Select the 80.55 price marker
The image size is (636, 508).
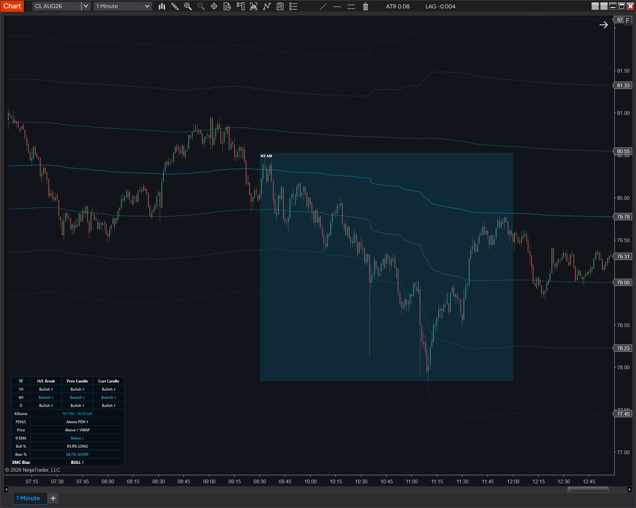[x=623, y=151]
